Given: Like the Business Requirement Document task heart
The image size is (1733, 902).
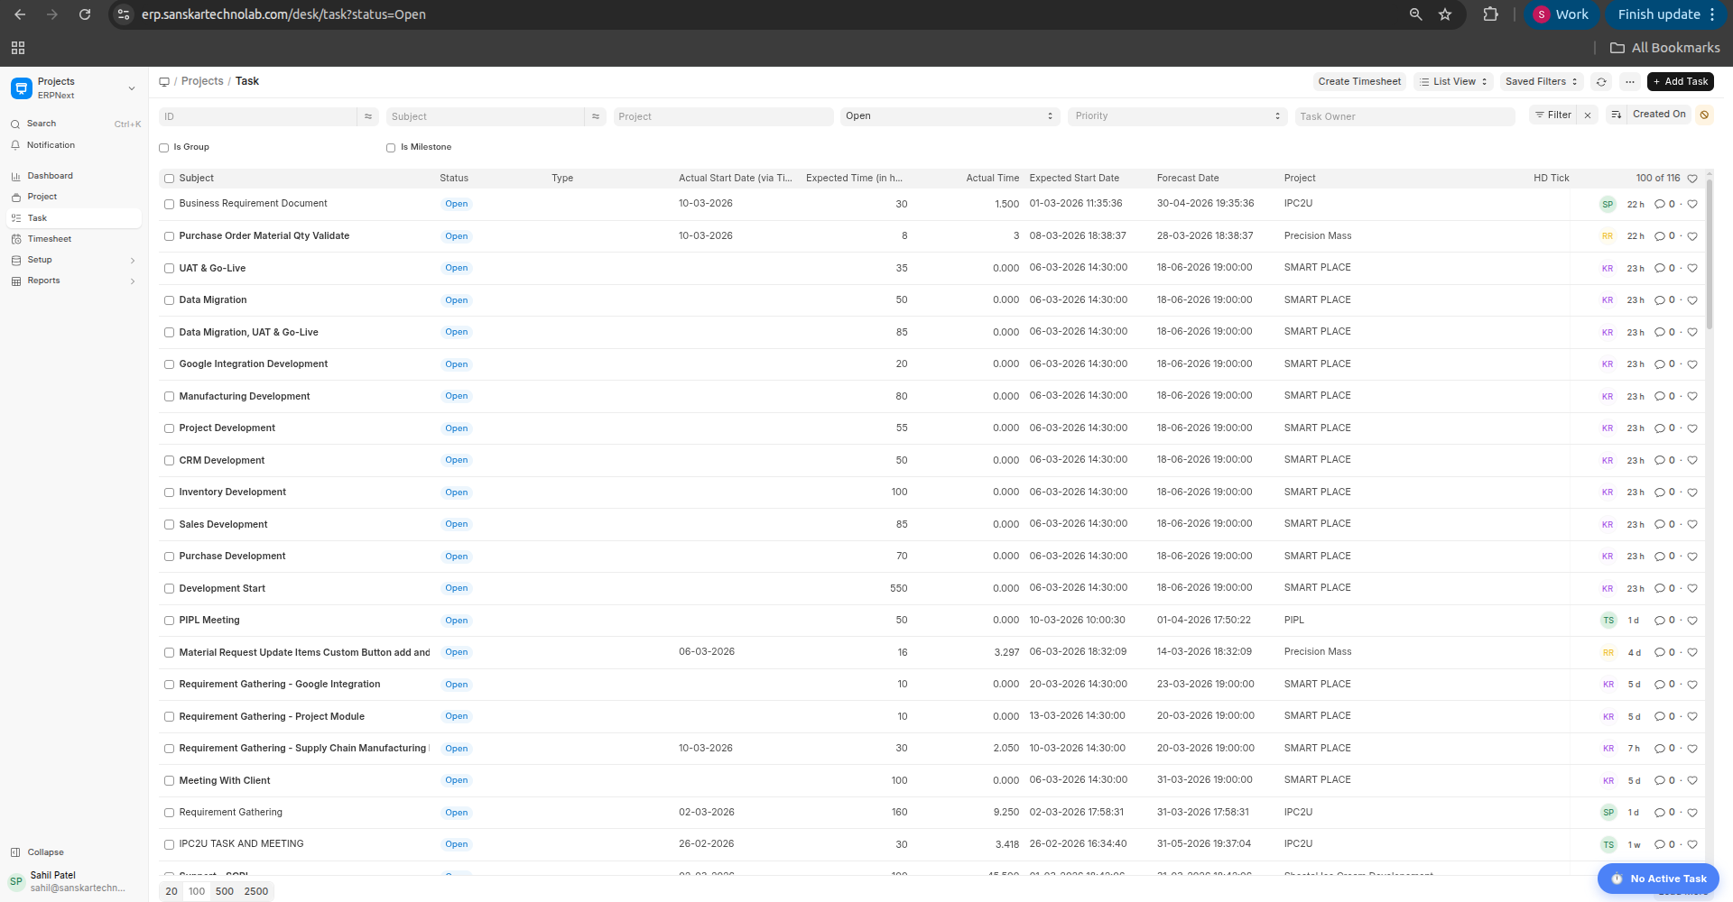Looking at the screenshot, I should [x=1692, y=205].
